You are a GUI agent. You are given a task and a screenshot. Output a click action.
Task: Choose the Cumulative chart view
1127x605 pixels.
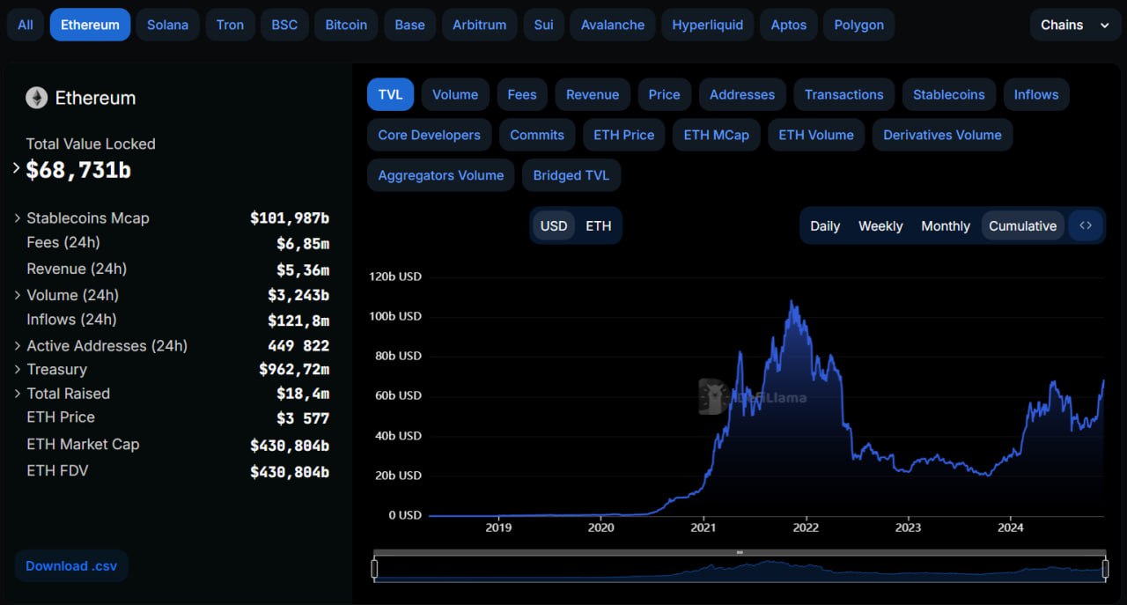coord(1022,225)
